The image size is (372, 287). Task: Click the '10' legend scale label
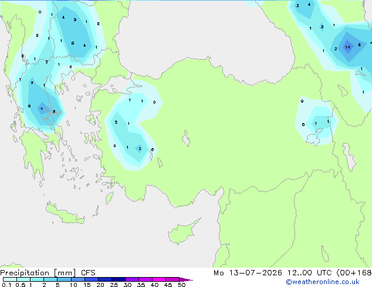click(73, 285)
